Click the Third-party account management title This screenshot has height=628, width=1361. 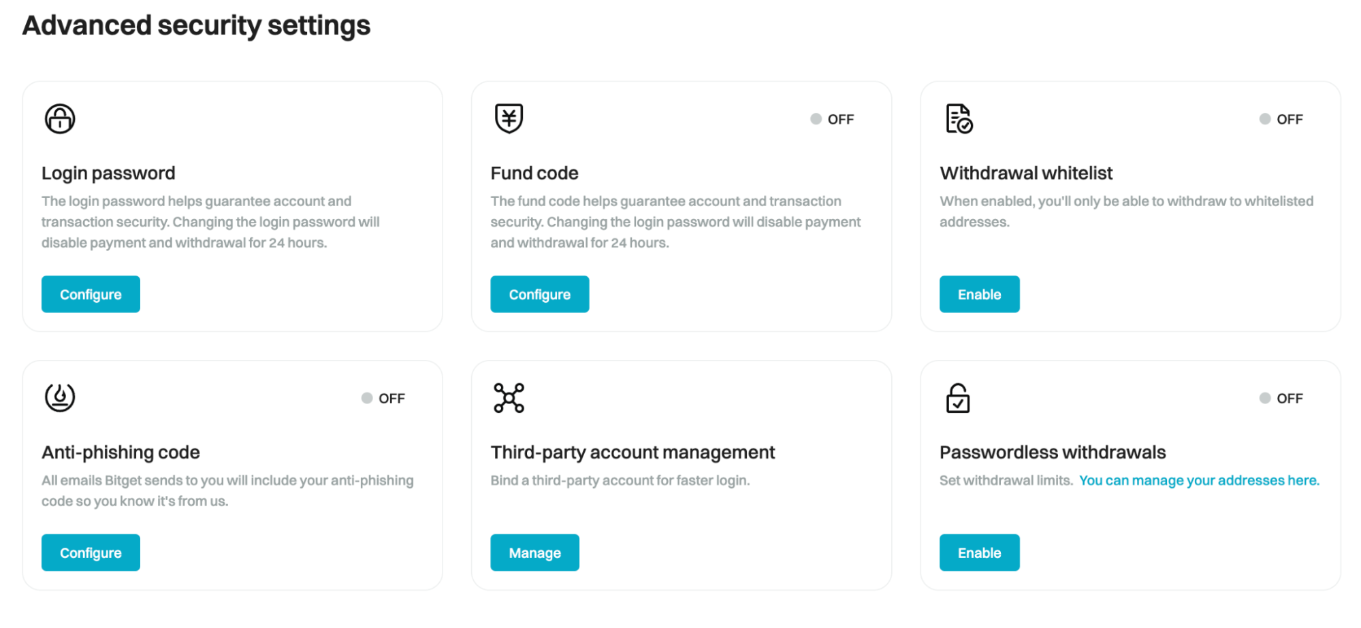tap(633, 452)
